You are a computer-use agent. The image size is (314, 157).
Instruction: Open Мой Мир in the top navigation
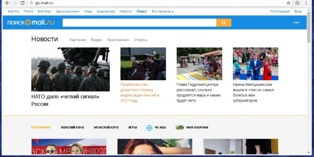point(44,11)
